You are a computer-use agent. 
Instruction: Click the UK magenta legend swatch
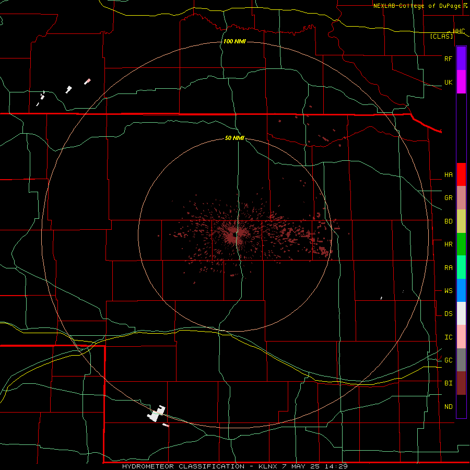tap(461, 82)
